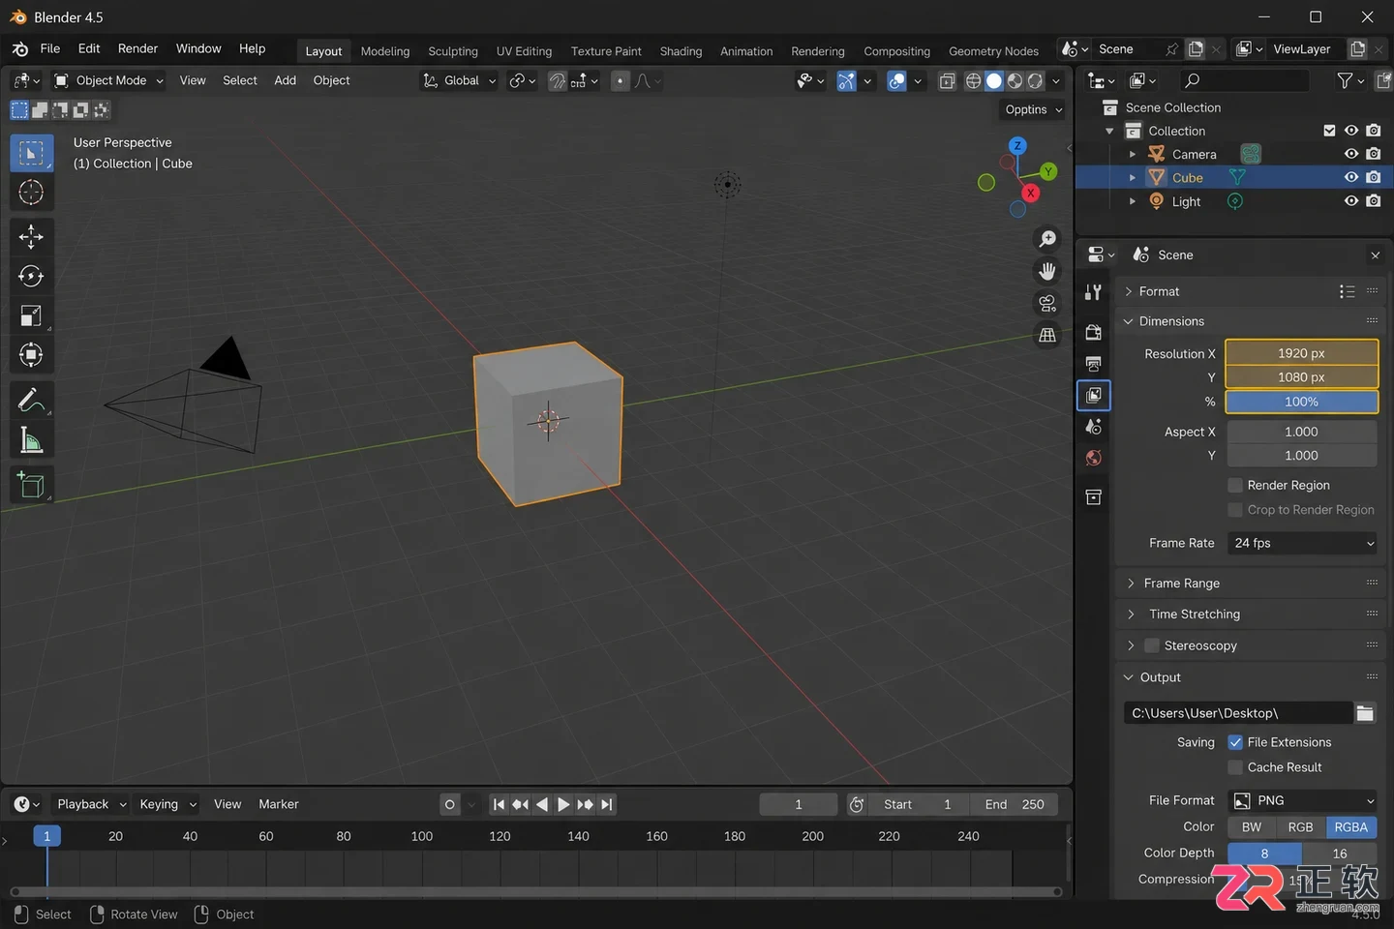Uncheck File Extensions checkbox
This screenshot has height=929, width=1394.
click(x=1235, y=742)
